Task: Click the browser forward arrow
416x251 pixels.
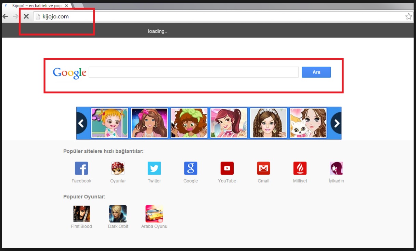Action: coord(15,16)
